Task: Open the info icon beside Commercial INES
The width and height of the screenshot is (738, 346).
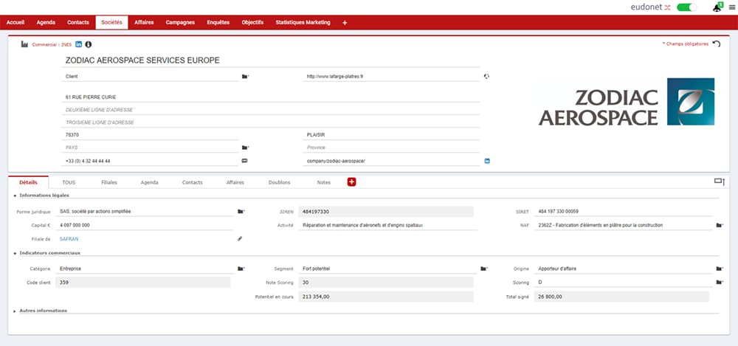Action: pos(89,44)
